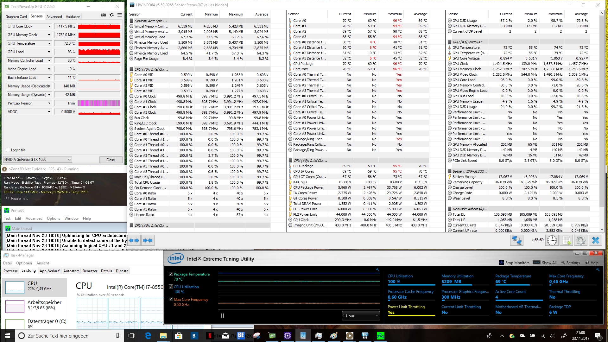Open Prime95 Options menu
The height and width of the screenshot is (342, 608).
(53, 218)
